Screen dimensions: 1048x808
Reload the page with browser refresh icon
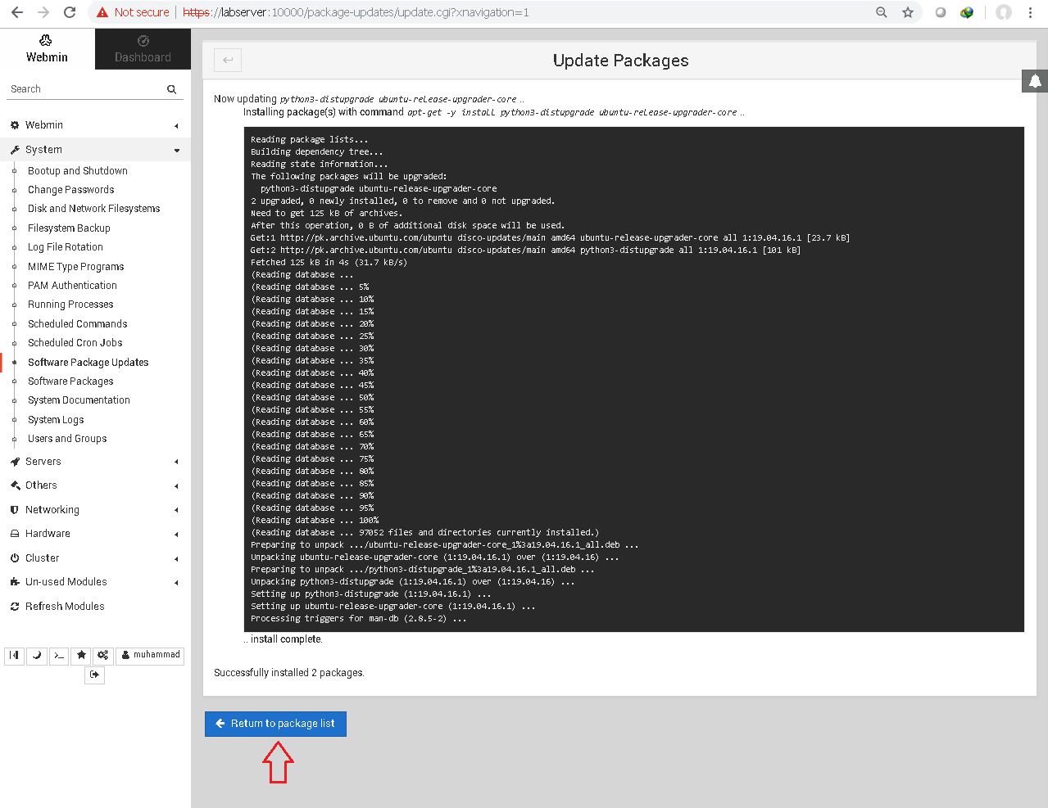pyautogui.click(x=70, y=12)
